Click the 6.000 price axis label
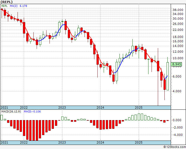The height and width of the screenshot is (149, 186). point(177,76)
